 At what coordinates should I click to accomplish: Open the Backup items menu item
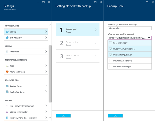(x=26, y=86)
